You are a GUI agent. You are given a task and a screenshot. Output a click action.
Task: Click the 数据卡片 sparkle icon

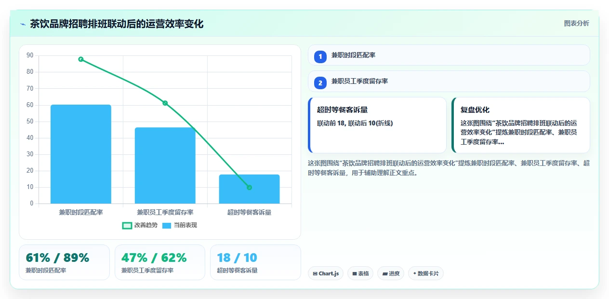[414, 273]
